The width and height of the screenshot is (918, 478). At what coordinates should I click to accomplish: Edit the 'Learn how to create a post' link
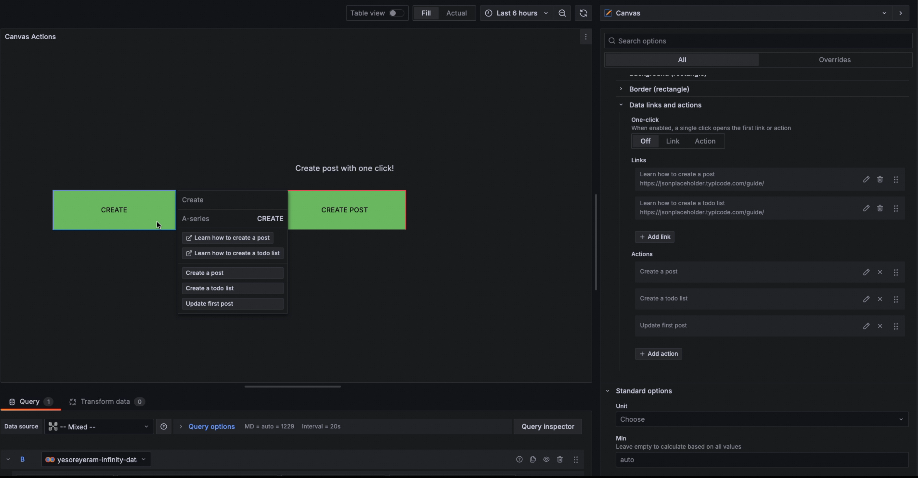point(866,179)
